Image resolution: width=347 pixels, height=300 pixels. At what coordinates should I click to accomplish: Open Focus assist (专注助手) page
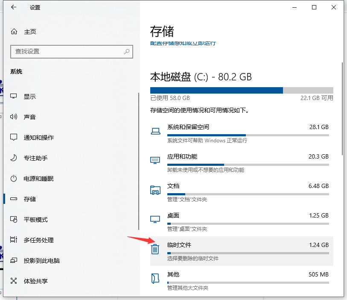pyautogui.click(x=35, y=158)
